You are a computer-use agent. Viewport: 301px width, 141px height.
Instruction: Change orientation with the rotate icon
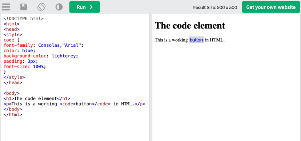coord(41,7)
